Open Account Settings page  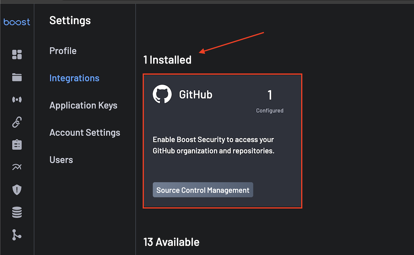(x=85, y=133)
